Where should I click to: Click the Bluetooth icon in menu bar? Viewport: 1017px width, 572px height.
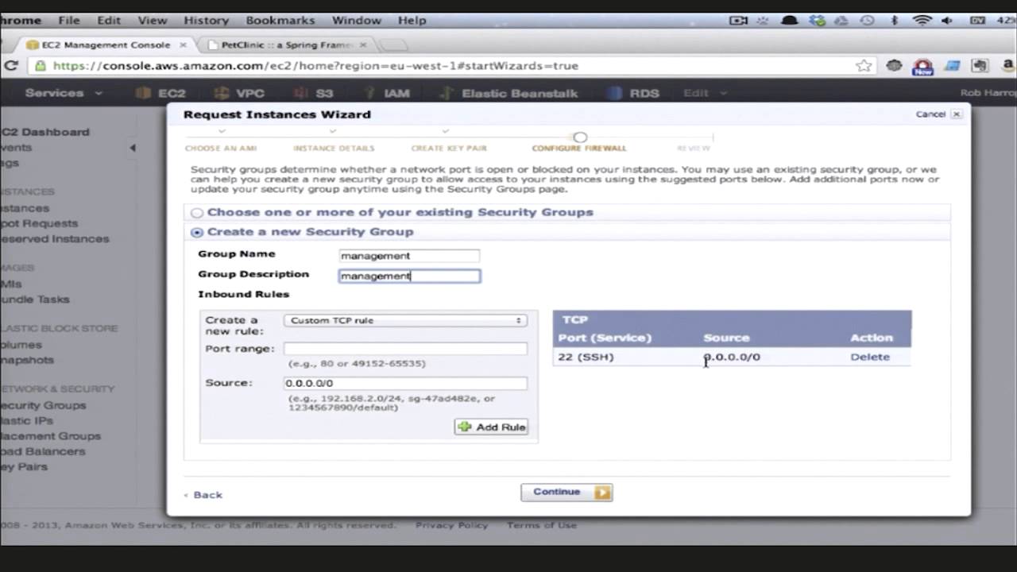point(894,21)
